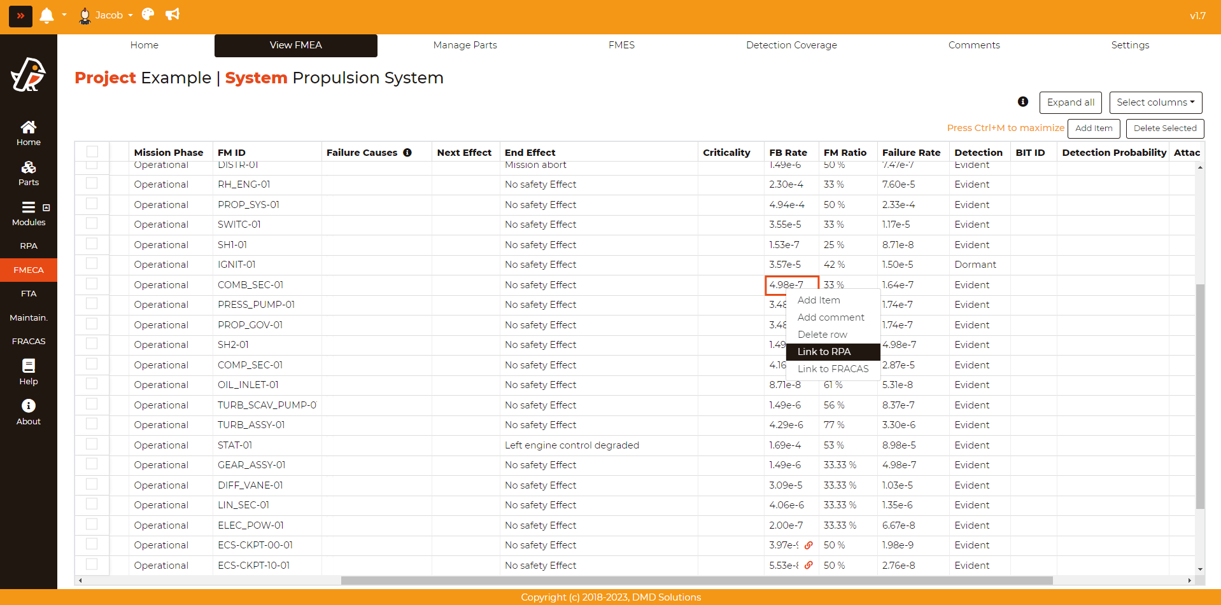Select the STAT-01 row checkbox
Image resolution: width=1221 pixels, height=605 pixels.
coord(92,445)
